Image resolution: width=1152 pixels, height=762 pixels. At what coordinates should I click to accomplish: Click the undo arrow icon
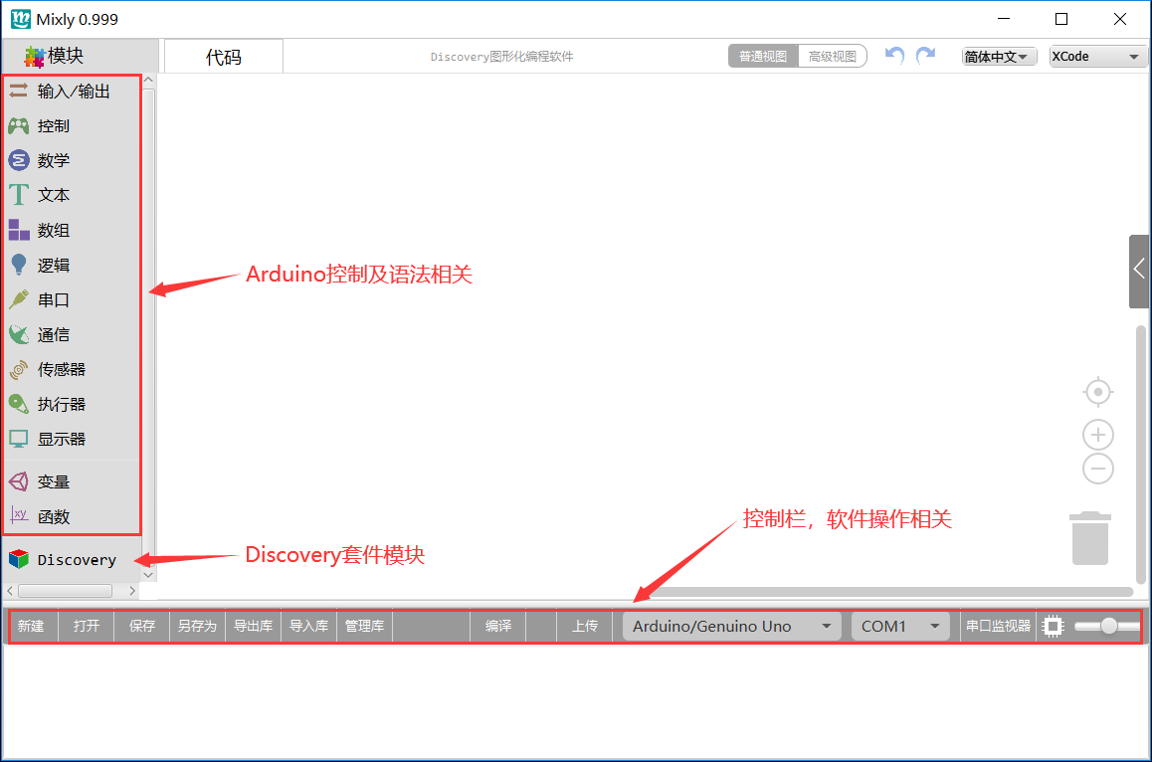[895, 56]
